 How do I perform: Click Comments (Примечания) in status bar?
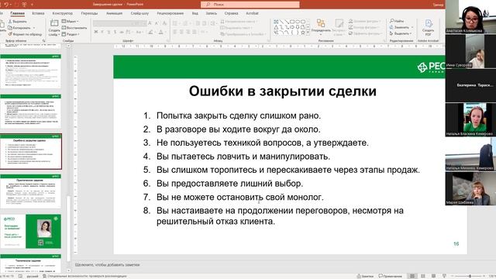(391, 276)
